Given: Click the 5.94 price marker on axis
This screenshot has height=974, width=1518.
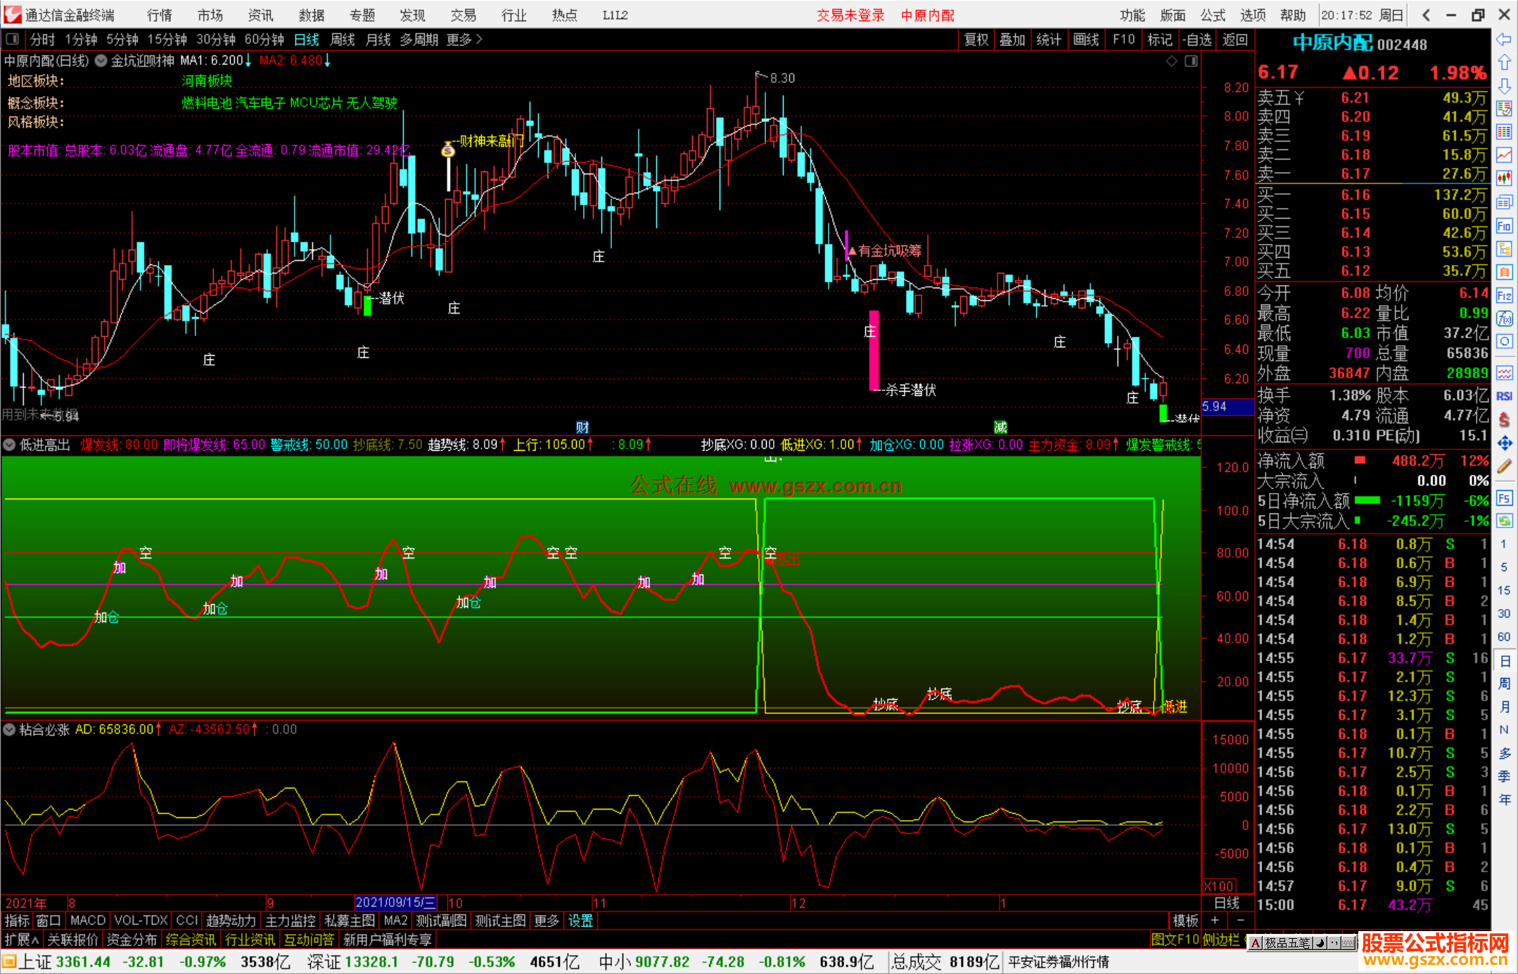Looking at the screenshot, I should (1227, 406).
